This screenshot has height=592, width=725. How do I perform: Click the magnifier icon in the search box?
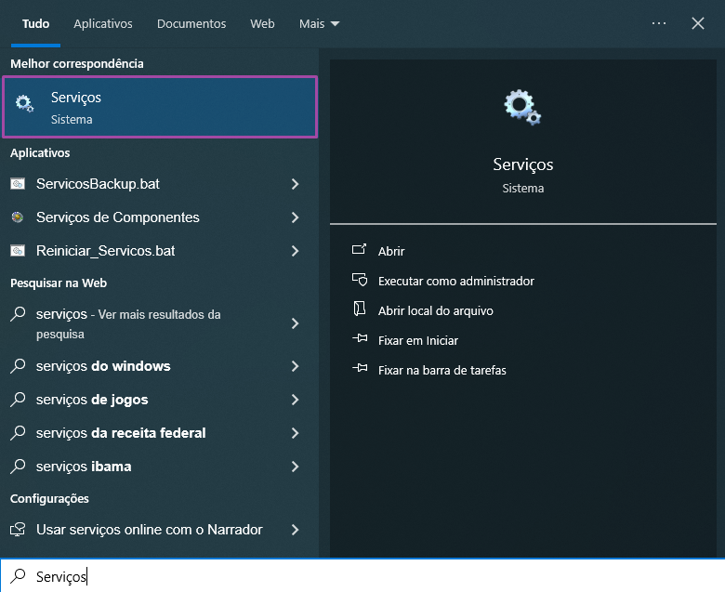18,576
